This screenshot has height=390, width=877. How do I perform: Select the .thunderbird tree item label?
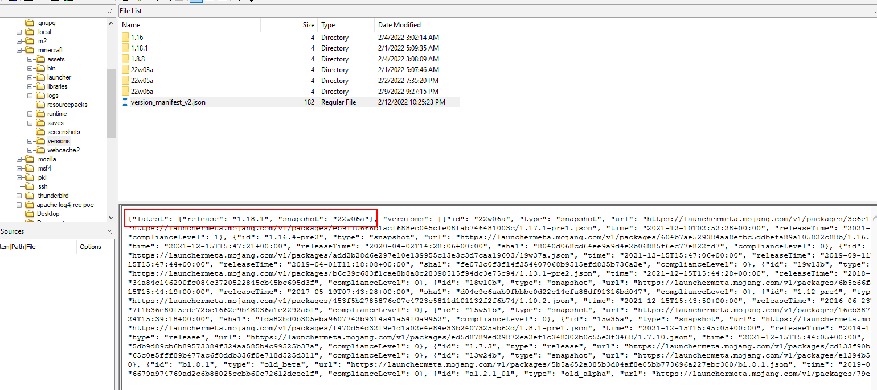52,196
